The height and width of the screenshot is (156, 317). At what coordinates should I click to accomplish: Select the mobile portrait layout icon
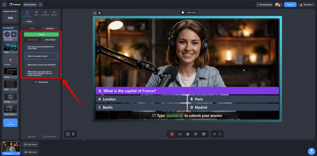[x=73, y=134]
